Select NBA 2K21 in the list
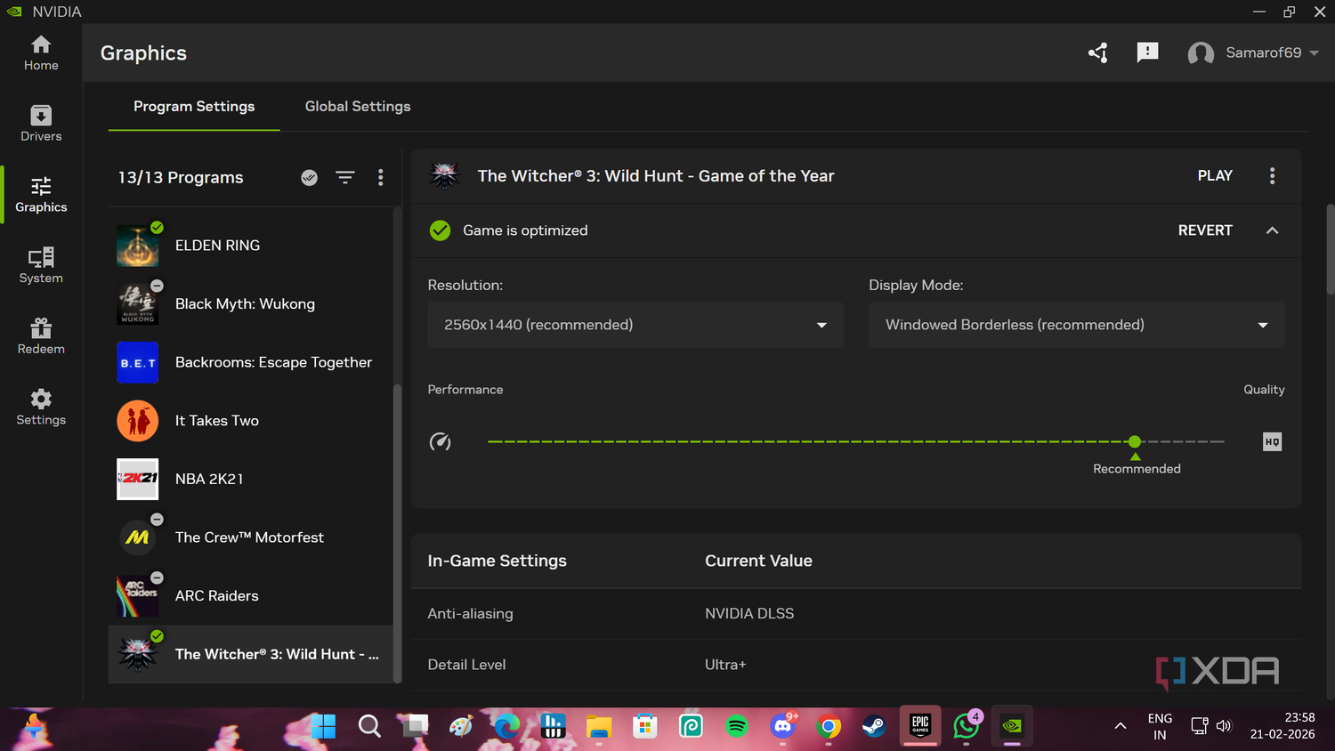Image resolution: width=1335 pixels, height=751 pixels. [251, 479]
